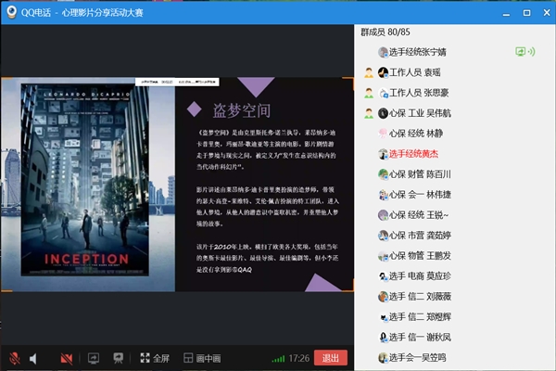Image resolution: width=556 pixels, height=371 pixels.
Task: Open 王锐~'s avatar
Action: tap(383, 215)
